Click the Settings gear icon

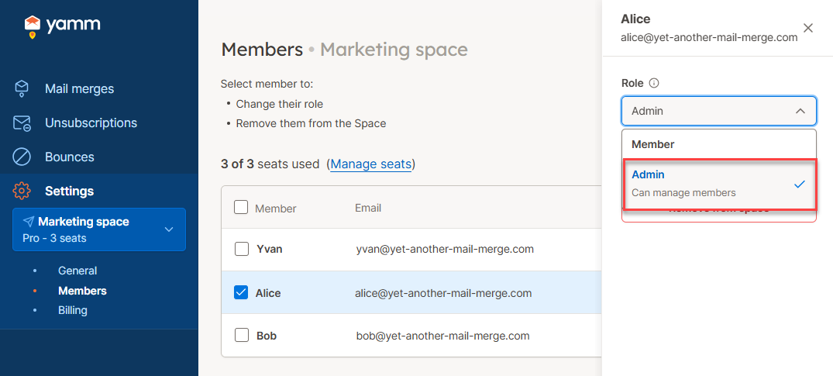tap(22, 191)
